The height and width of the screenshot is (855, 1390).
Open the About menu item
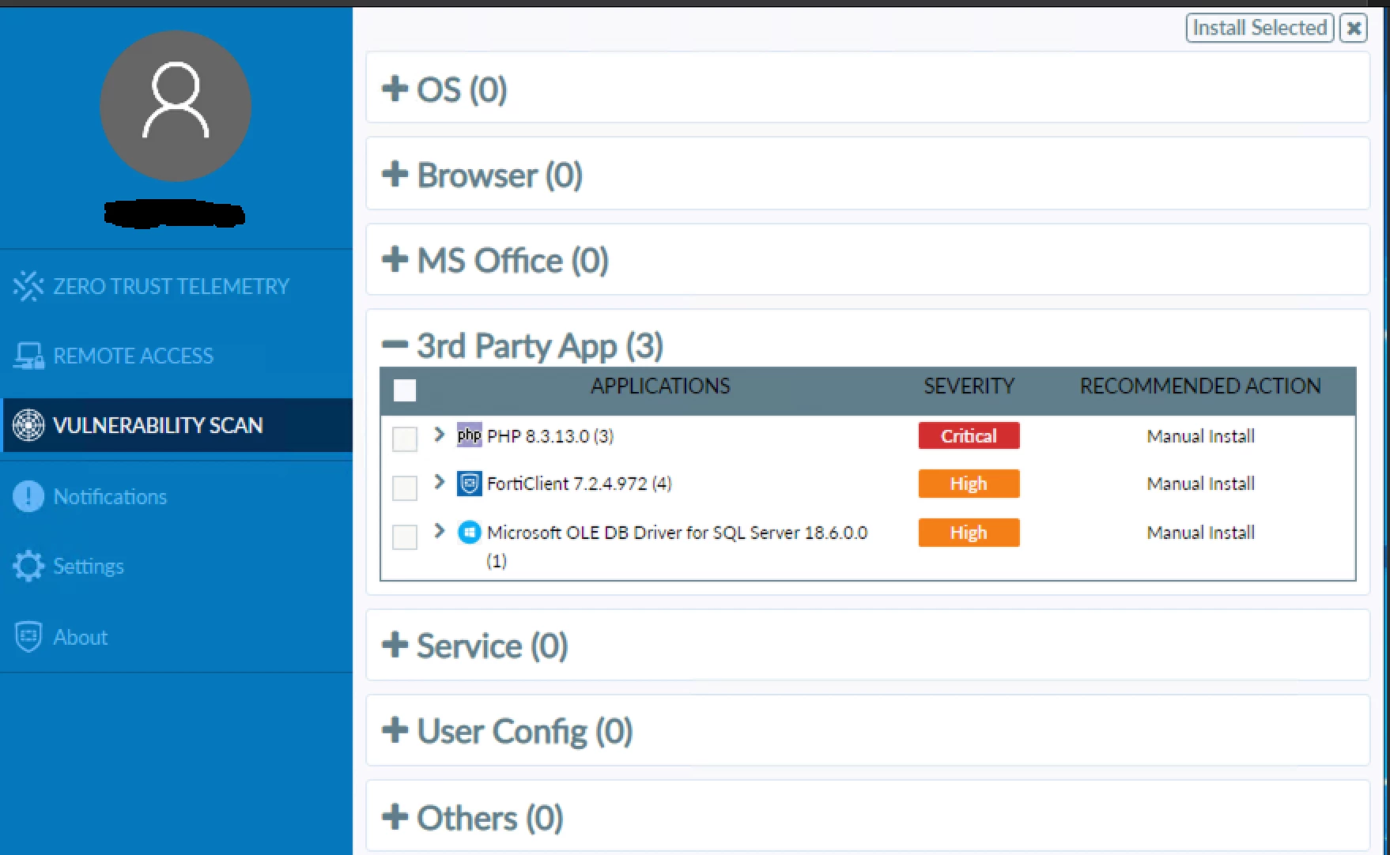point(177,637)
